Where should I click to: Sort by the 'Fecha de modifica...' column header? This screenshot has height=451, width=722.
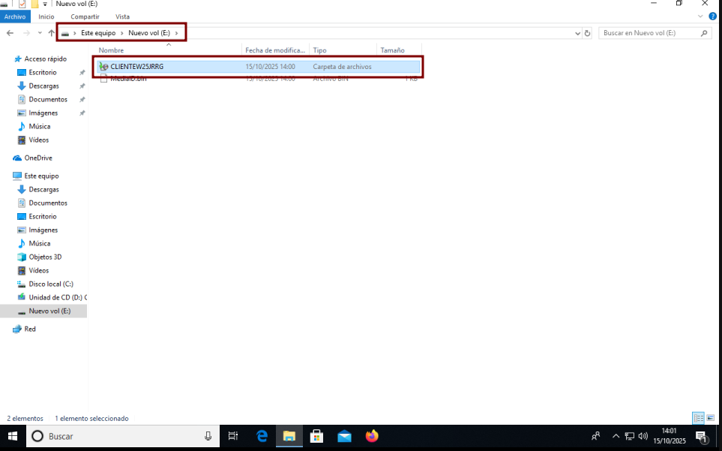tap(276, 50)
